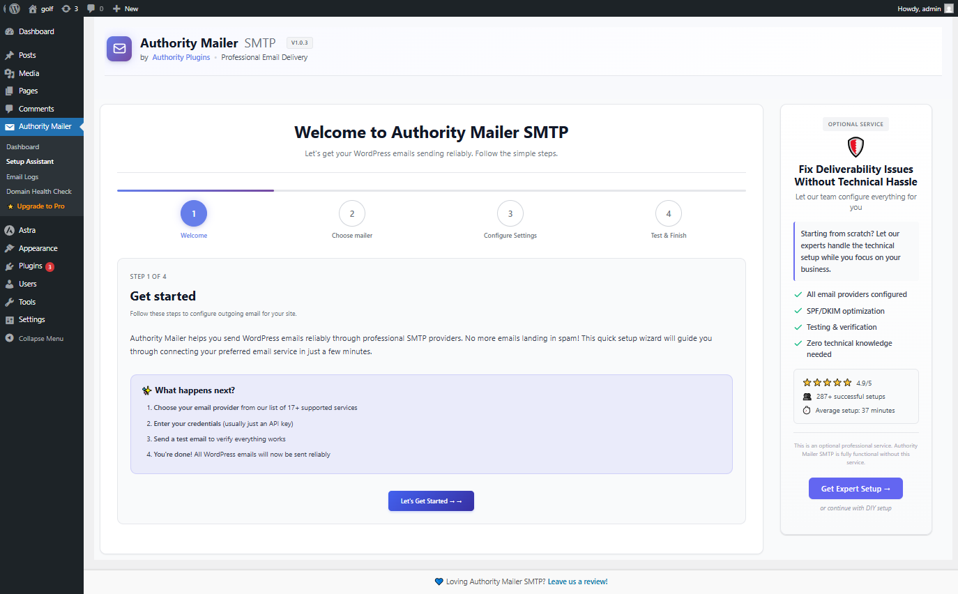The width and height of the screenshot is (958, 594).
Task: Click the purple Authority Mailer logo icon
Action: (x=119, y=49)
